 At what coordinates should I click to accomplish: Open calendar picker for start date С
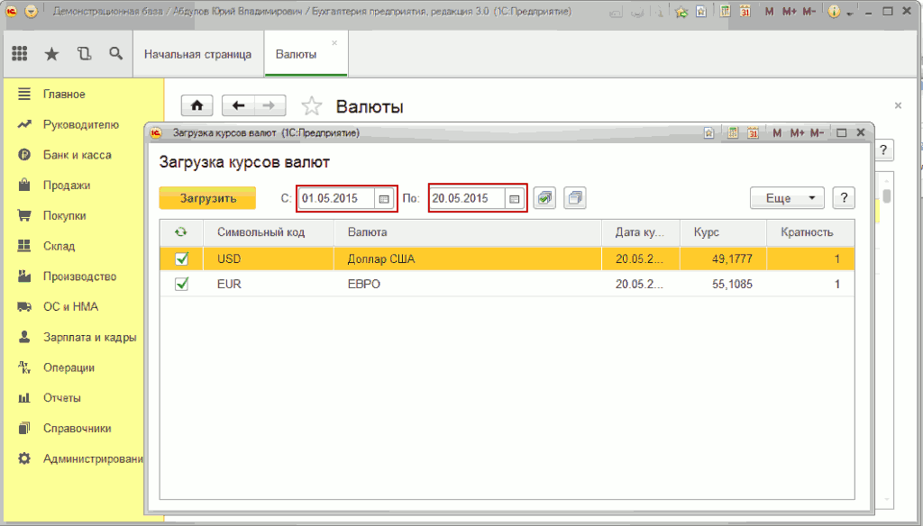coord(384,199)
